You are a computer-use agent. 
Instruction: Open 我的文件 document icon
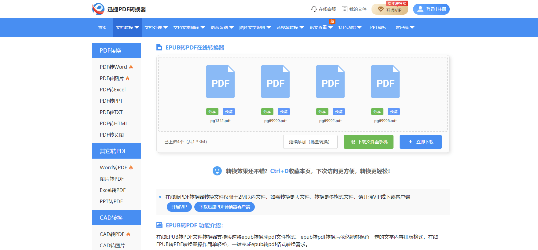[x=344, y=9]
